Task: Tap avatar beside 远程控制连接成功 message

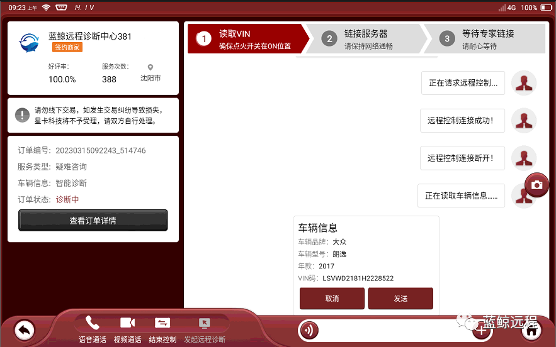Action: click(524, 121)
